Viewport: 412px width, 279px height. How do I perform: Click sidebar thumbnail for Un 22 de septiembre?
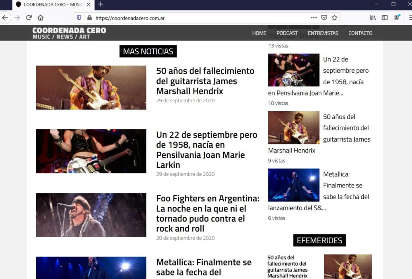(294, 70)
